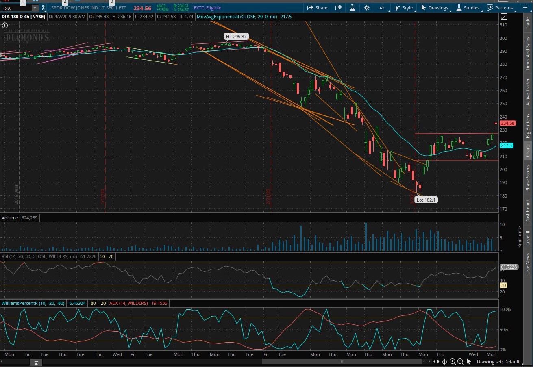Click the 234.58 last price tag
533x367 pixels.
pos(508,123)
